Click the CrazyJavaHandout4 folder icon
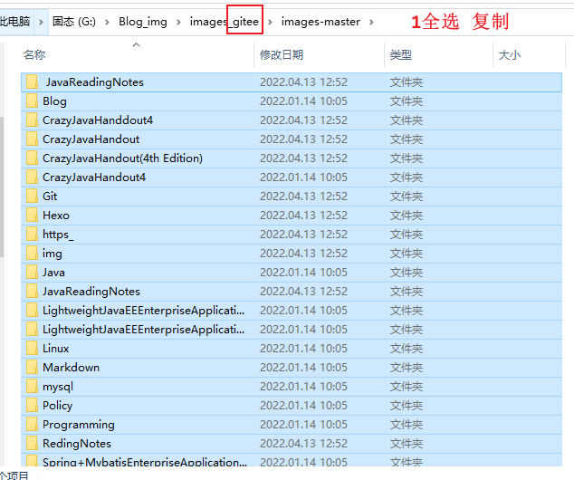The width and height of the screenshot is (574, 480). pyautogui.click(x=32, y=178)
